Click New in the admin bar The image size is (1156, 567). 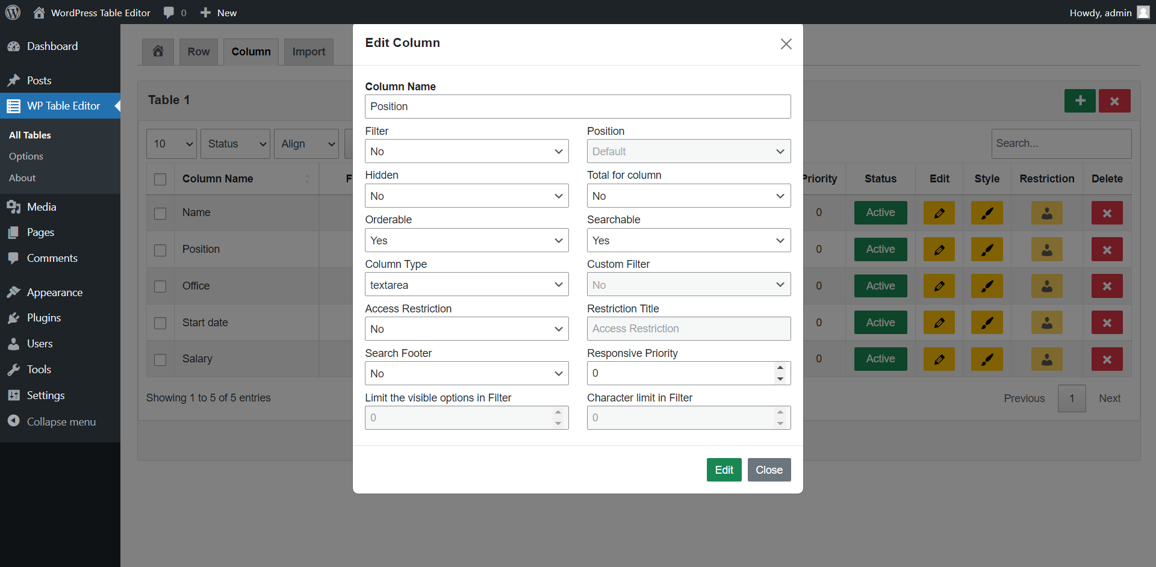(x=219, y=13)
